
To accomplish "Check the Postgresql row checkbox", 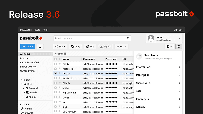I will click(x=56, y=69).
